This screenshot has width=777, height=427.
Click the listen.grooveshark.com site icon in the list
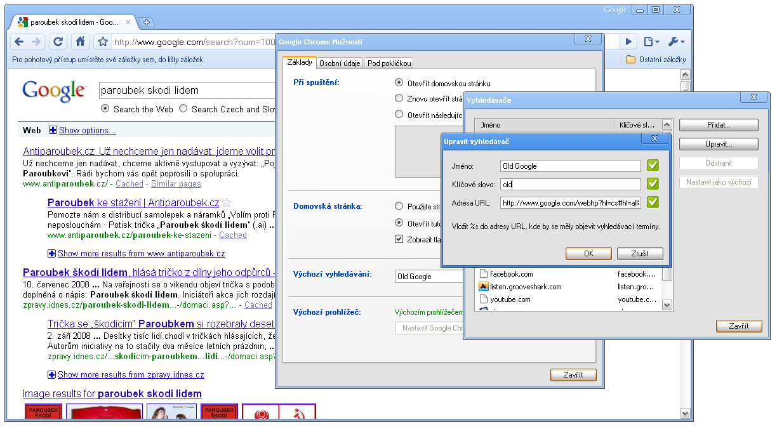[483, 287]
